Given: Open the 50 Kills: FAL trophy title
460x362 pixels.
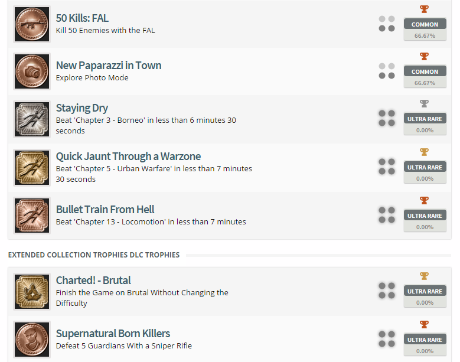Looking at the screenshot, I should click(x=82, y=18).
